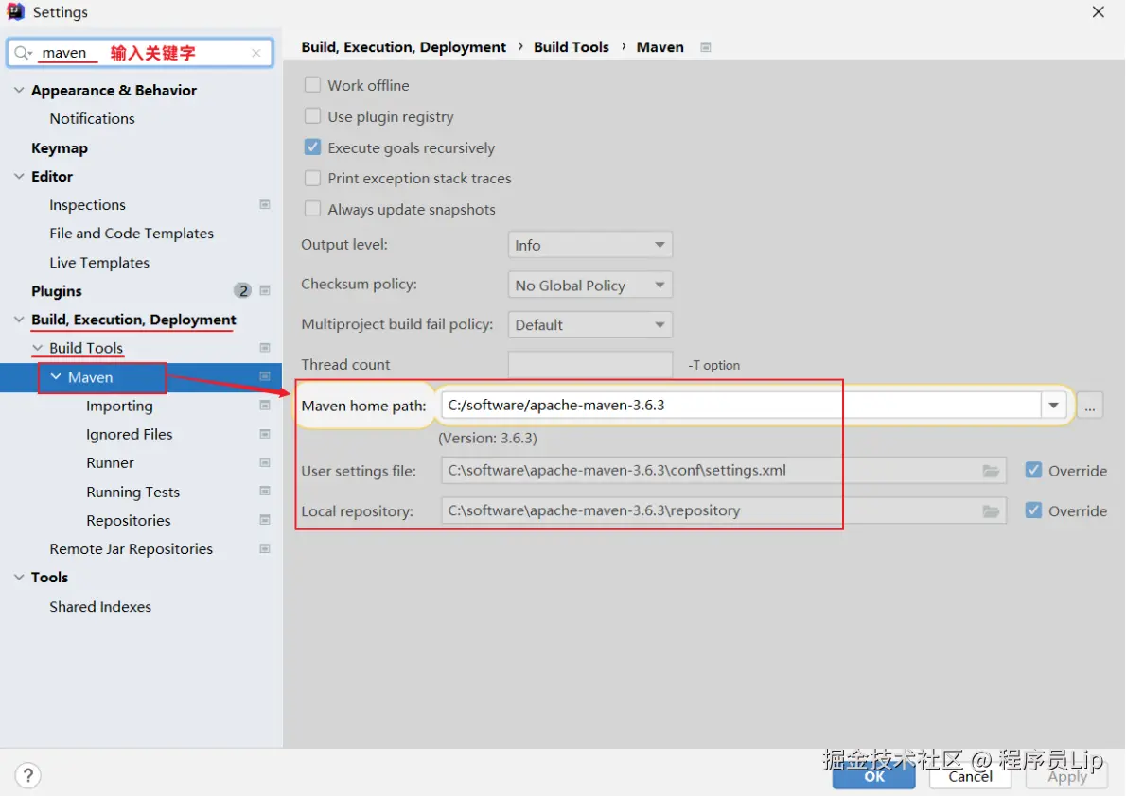Click project-level icon next to Importing

coord(264,406)
